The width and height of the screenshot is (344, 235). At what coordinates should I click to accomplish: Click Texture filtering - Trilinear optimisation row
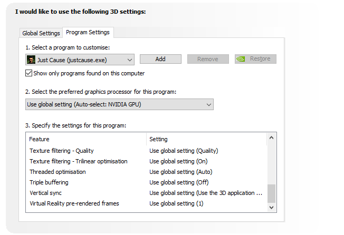click(x=79, y=161)
